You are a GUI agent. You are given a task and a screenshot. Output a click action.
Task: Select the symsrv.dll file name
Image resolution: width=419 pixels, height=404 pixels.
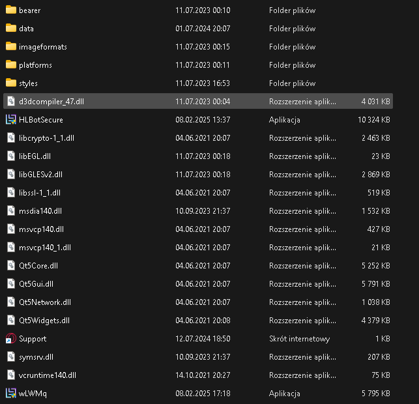click(x=36, y=357)
